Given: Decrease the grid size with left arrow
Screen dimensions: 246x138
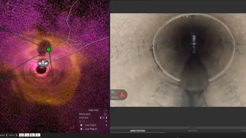Looking at the screenshot, I should pos(101,118).
